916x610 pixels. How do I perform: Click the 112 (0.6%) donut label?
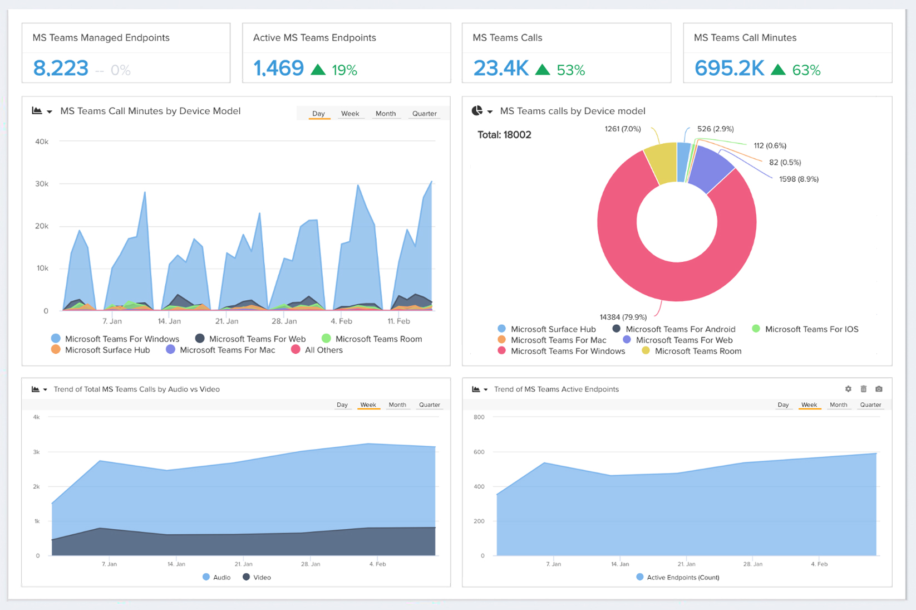770,145
